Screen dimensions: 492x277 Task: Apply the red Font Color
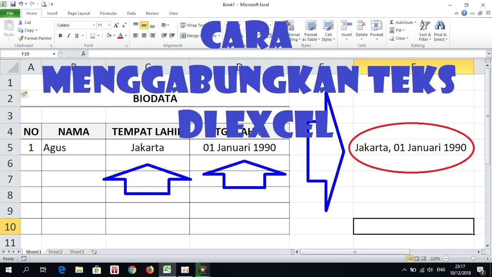[120, 36]
